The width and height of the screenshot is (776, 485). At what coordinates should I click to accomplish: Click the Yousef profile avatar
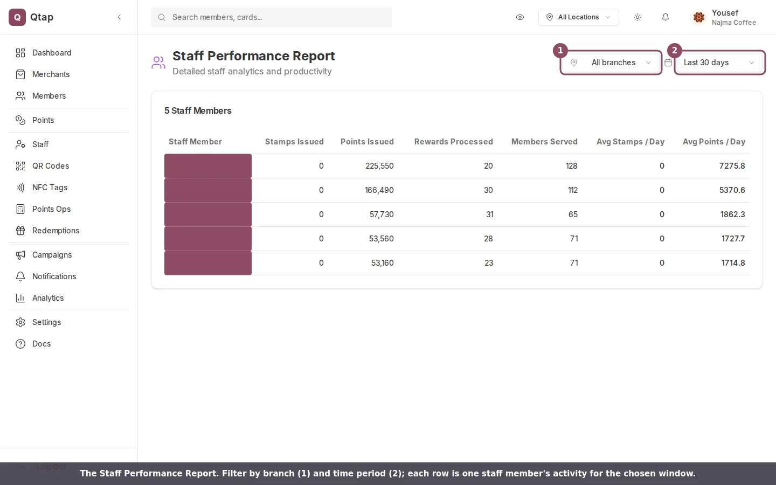(699, 17)
